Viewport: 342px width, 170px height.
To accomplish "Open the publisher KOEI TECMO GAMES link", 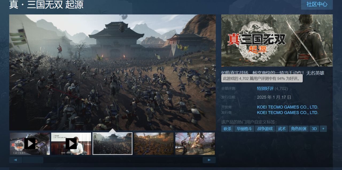I will 288,113.
